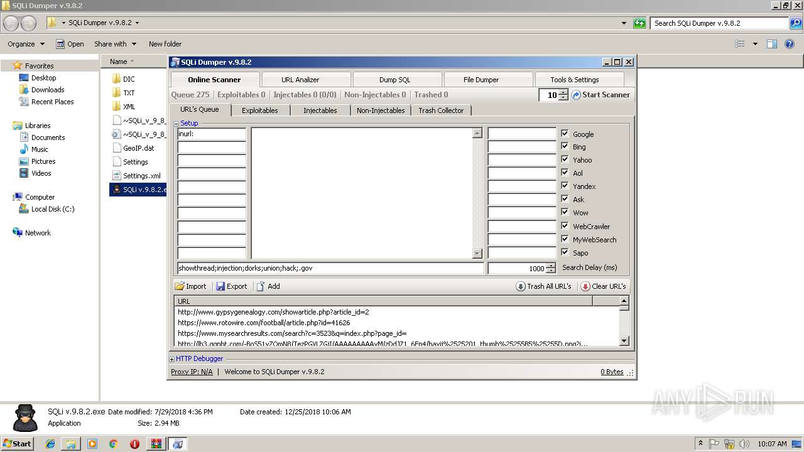Open Internet Explorer from the taskbar

pos(50,444)
